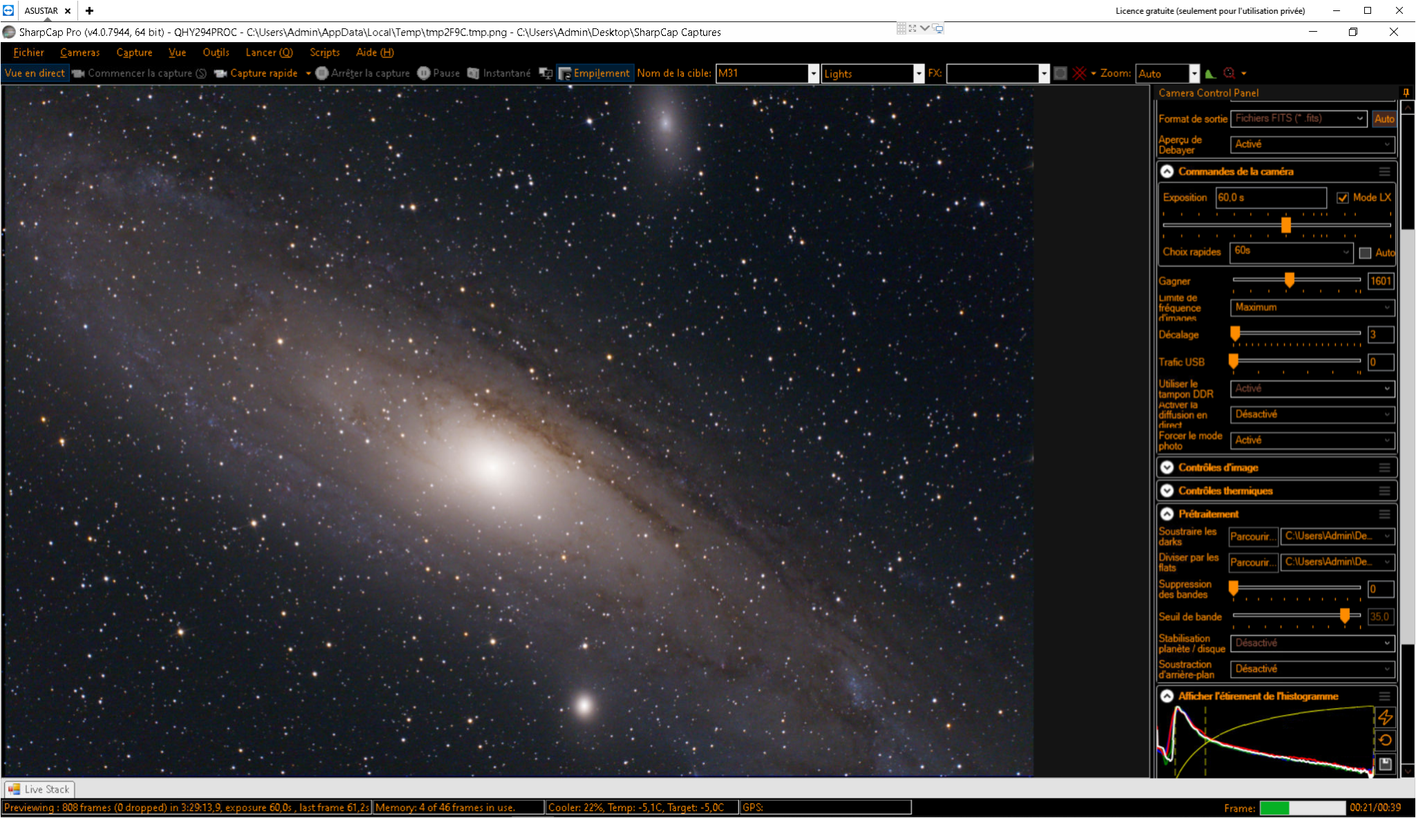The image size is (1416, 818).
Task: Take a snapshot with Instantané
Action: (499, 73)
